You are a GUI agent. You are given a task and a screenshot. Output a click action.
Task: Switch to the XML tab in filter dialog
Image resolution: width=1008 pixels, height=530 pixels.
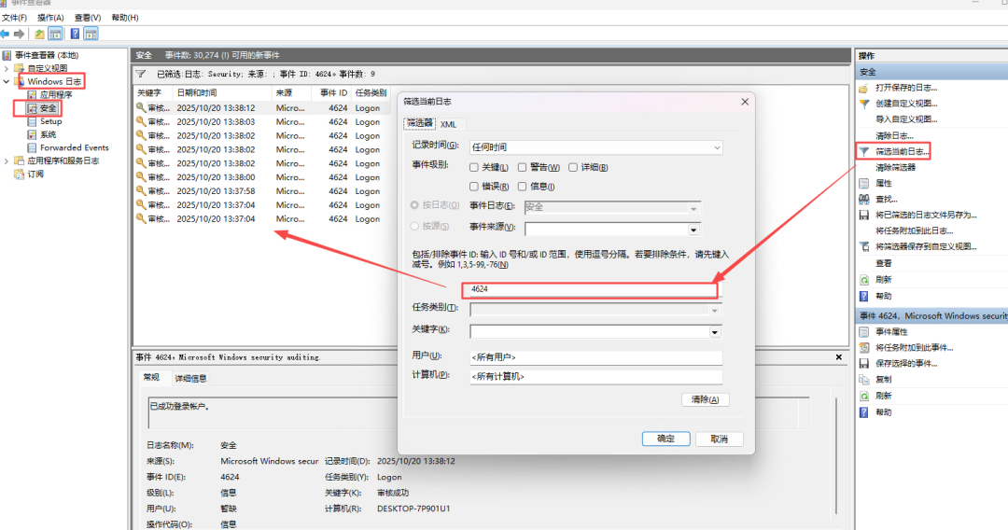pyautogui.click(x=448, y=125)
